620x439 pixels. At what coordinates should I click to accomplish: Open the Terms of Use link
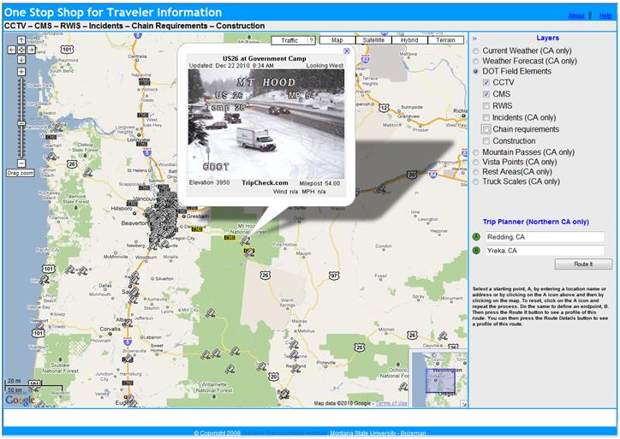(x=391, y=403)
